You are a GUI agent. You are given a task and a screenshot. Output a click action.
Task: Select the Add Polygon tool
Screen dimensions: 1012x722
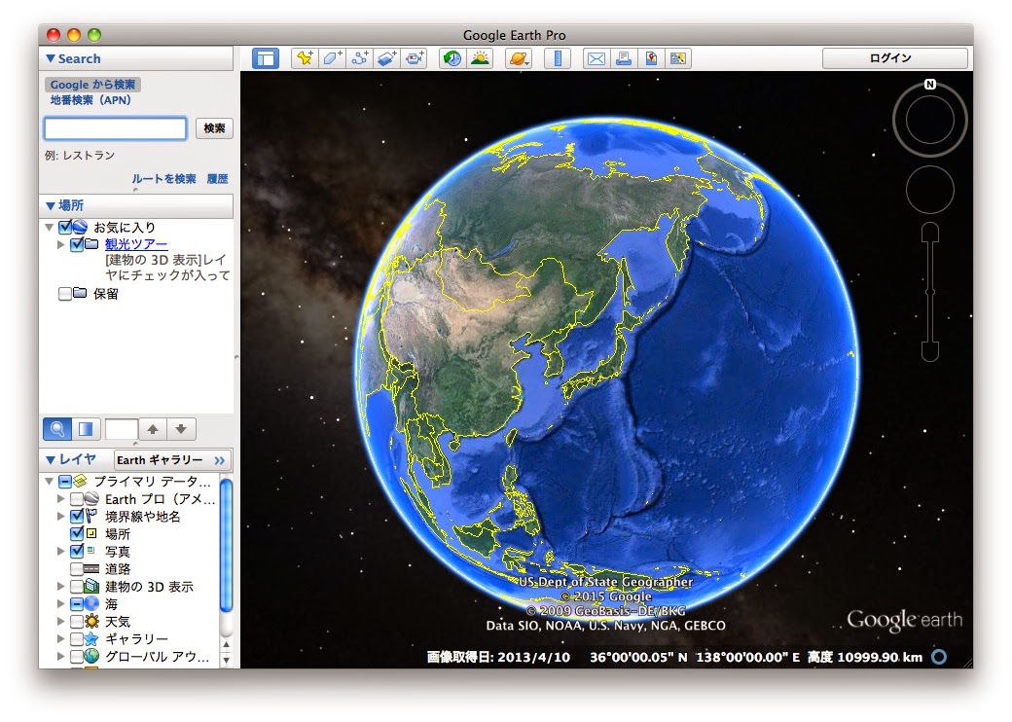[x=332, y=58]
